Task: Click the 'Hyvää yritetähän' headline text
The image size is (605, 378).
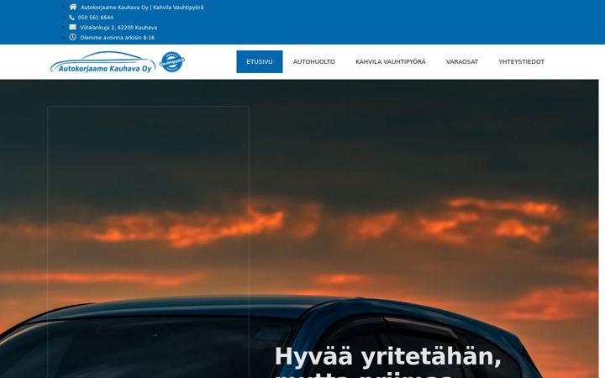Action: pyautogui.click(x=387, y=357)
